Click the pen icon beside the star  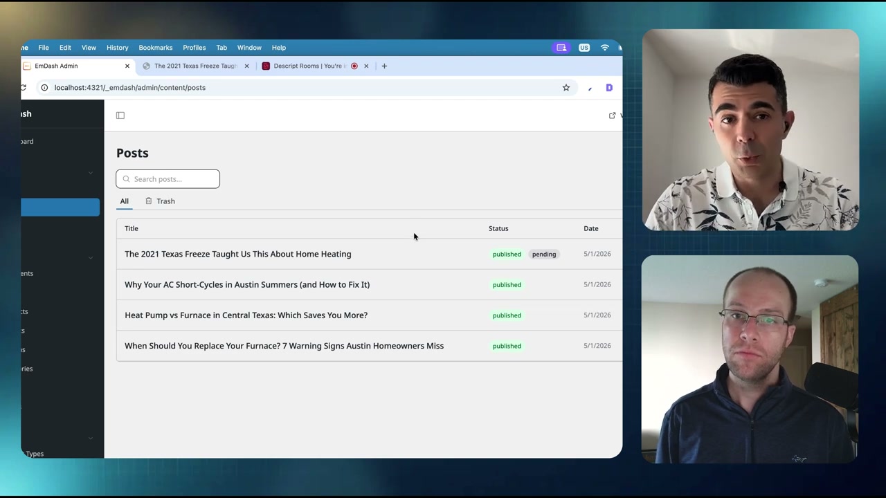click(x=590, y=89)
